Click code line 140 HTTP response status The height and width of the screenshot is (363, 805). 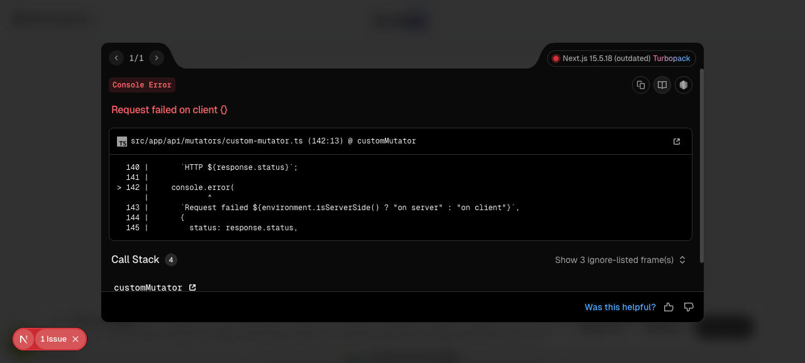239,167
